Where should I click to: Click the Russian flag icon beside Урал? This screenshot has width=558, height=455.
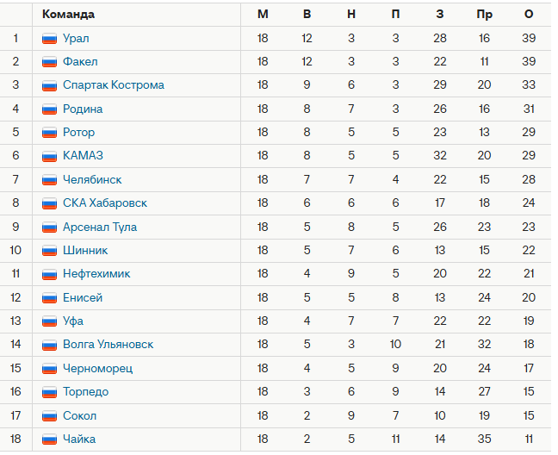(x=49, y=38)
